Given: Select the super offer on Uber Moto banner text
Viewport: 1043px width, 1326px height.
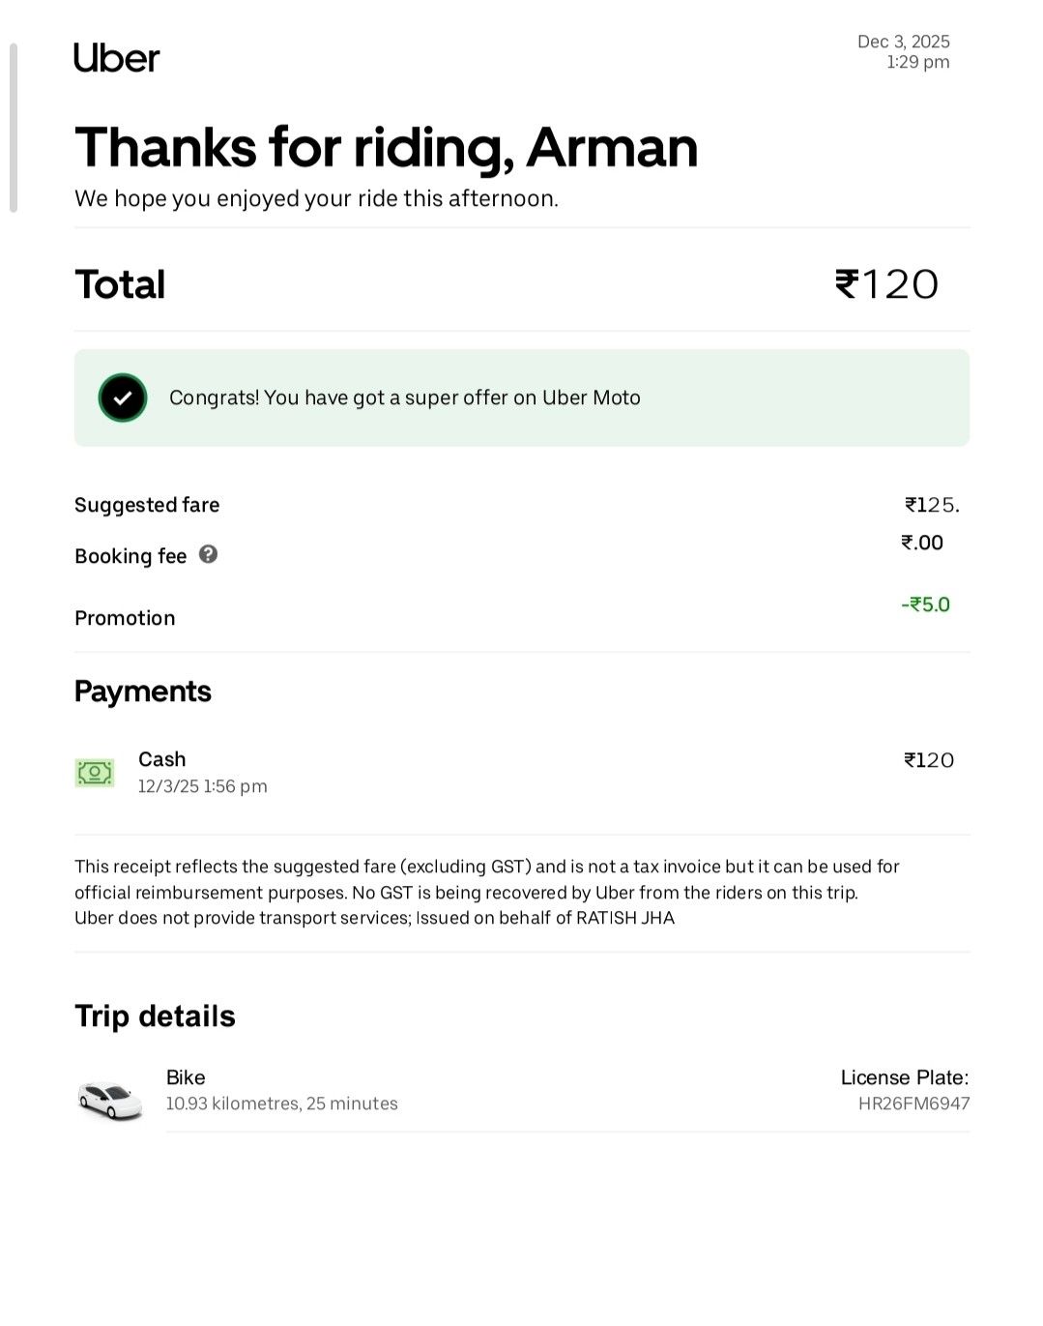Looking at the screenshot, I should coord(404,398).
